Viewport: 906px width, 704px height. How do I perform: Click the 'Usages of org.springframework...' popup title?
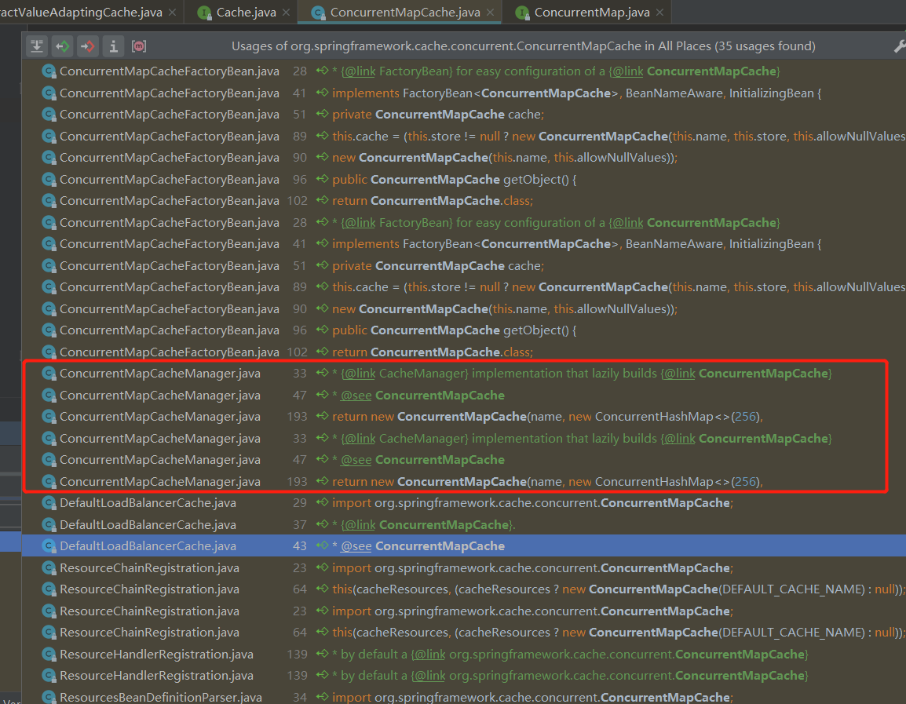[x=524, y=46]
